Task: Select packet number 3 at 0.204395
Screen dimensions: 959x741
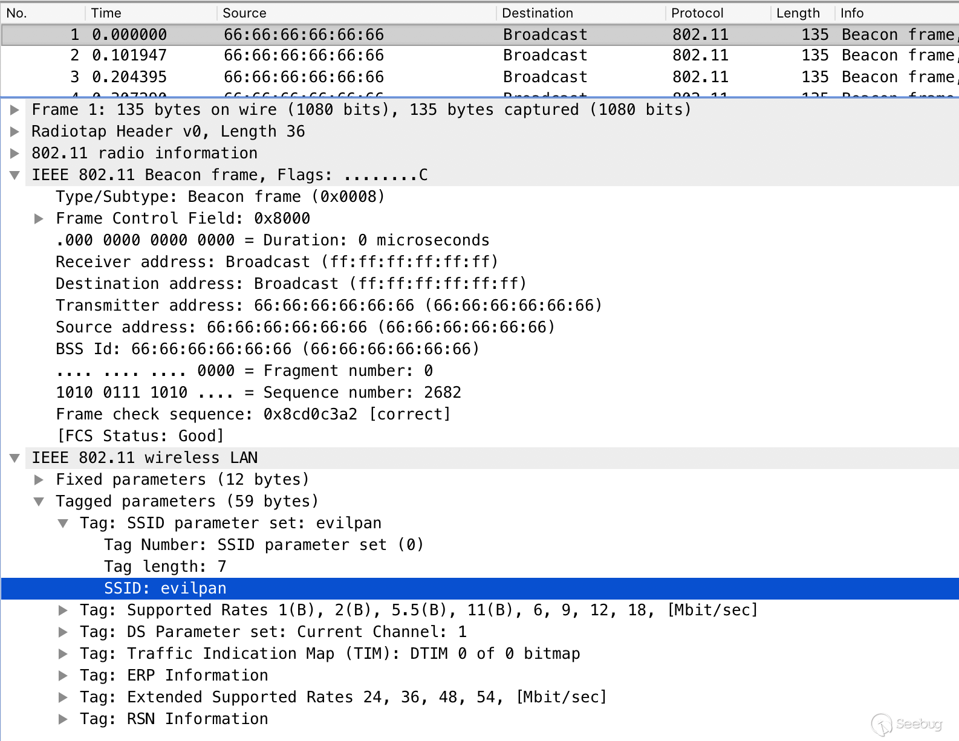Action: 479,77
